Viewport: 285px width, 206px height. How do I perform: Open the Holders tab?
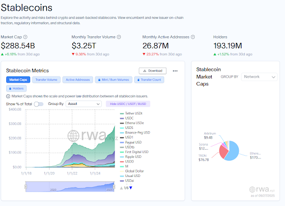tap(16, 88)
